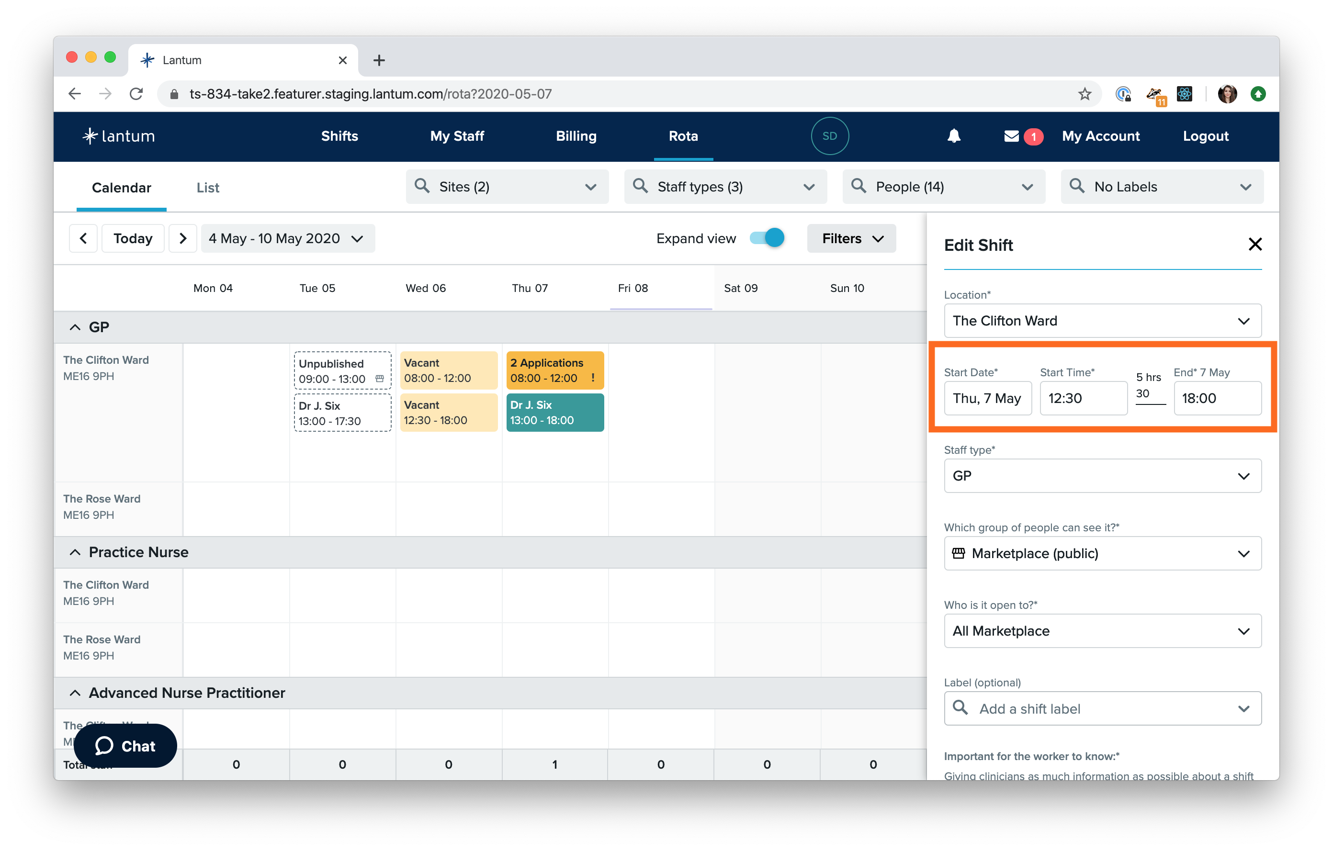Open the Unpublished 09:00 - 13:00 shift

342,371
